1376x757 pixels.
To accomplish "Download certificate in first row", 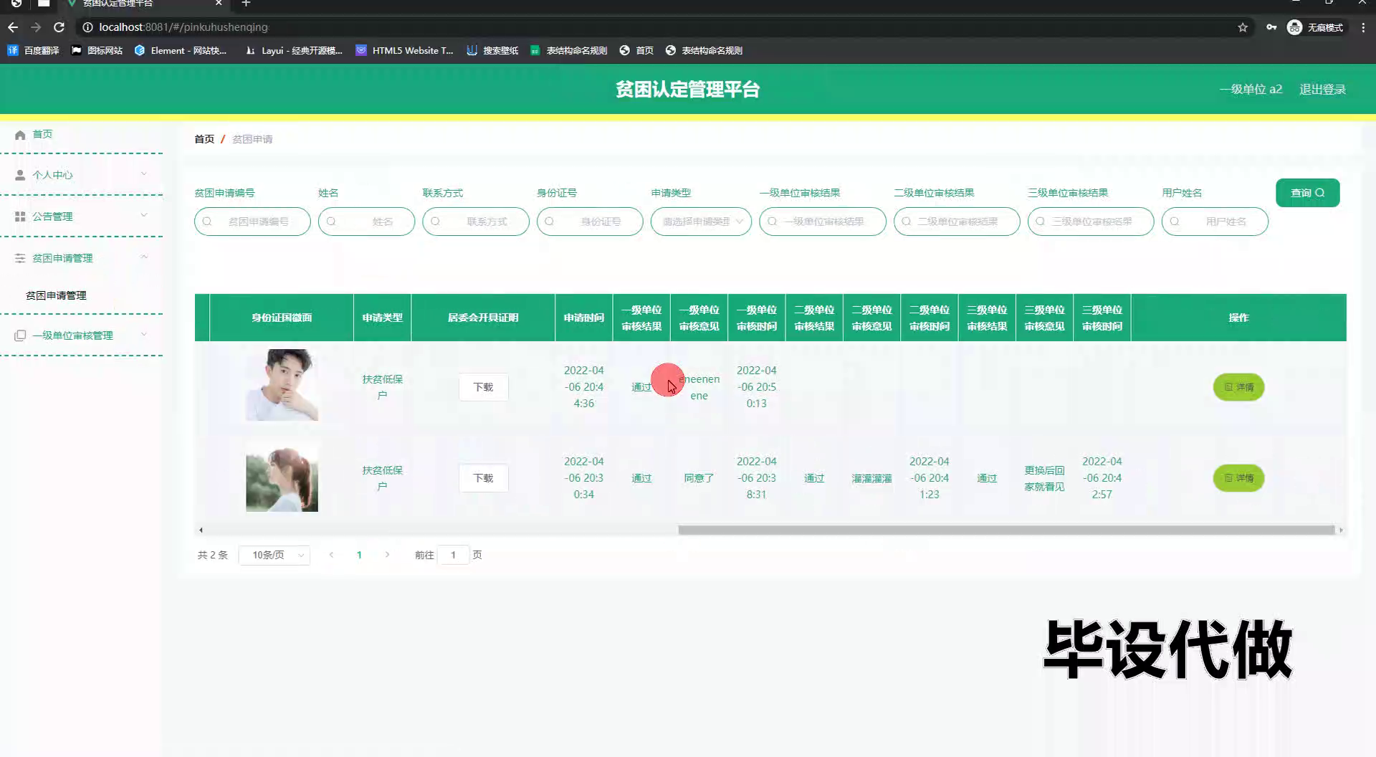I will (x=483, y=387).
